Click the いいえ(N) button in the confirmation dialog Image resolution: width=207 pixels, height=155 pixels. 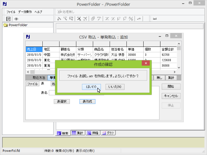pos(115,87)
